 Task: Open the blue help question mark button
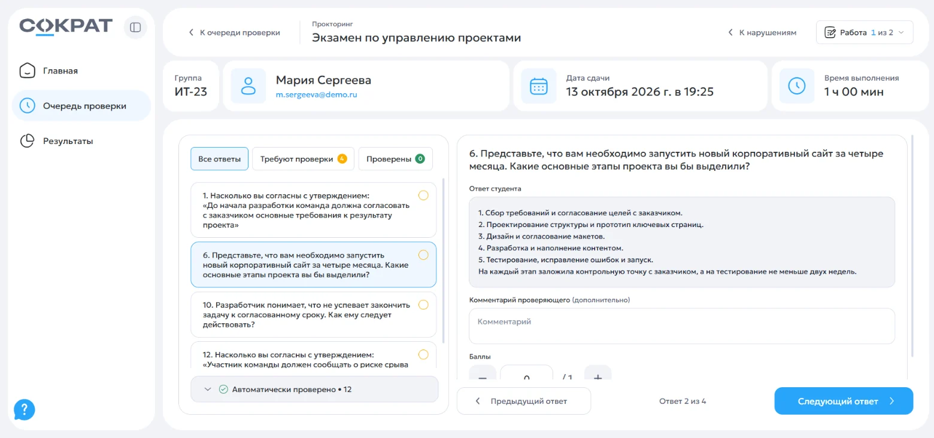tap(25, 409)
